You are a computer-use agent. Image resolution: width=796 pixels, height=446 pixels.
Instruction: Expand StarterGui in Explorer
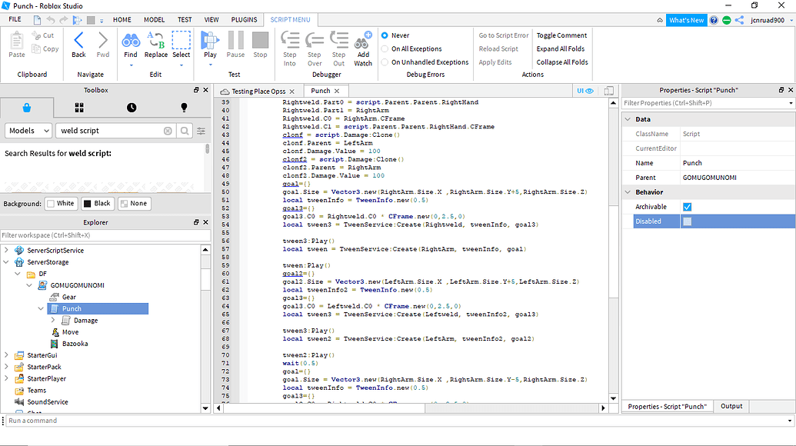click(x=6, y=355)
